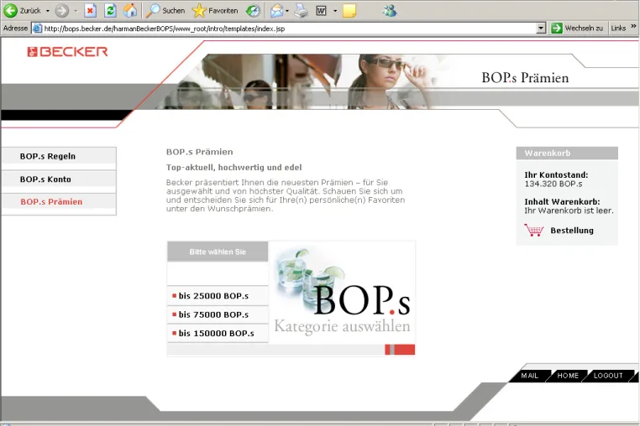Expand the address bar dropdown
This screenshot has height=426, width=640.
(541, 29)
